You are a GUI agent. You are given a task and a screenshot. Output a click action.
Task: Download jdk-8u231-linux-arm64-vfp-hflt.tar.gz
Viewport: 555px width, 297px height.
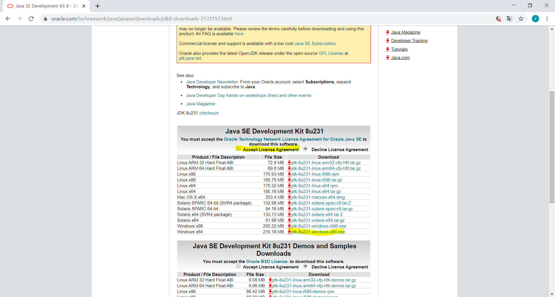pyautogui.click(x=326, y=168)
